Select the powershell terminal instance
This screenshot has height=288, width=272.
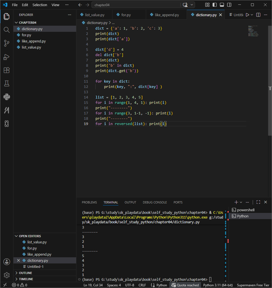(251, 210)
